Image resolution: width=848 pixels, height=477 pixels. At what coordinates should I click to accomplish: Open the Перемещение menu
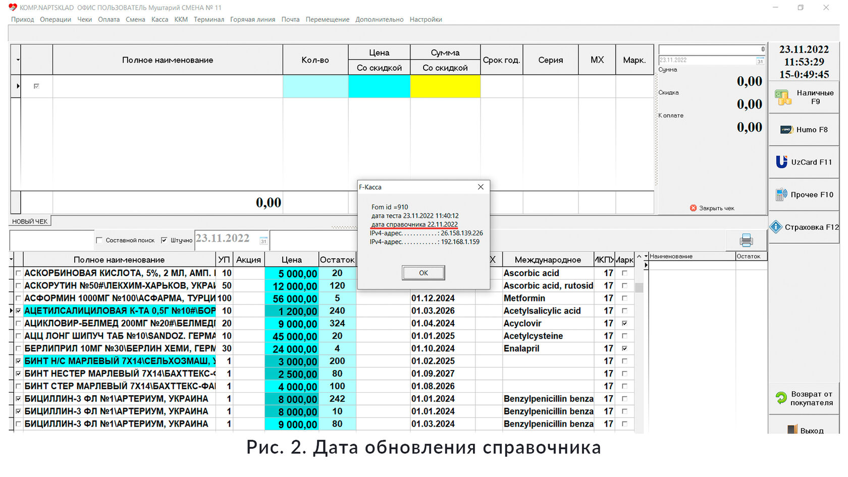pos(327,19)
